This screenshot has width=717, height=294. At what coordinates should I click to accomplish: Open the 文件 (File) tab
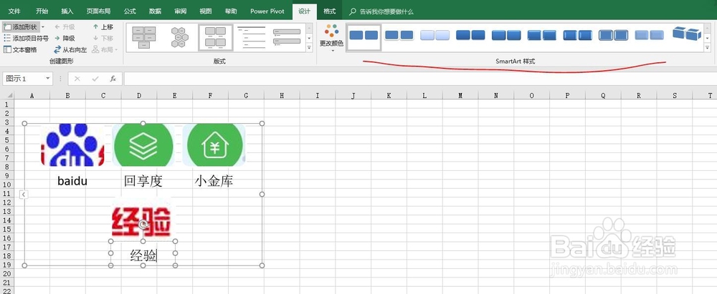point(14,11)
